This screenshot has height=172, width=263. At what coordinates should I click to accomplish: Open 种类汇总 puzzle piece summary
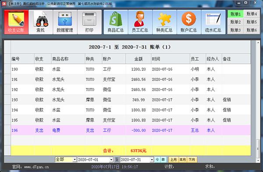(164, 22)
